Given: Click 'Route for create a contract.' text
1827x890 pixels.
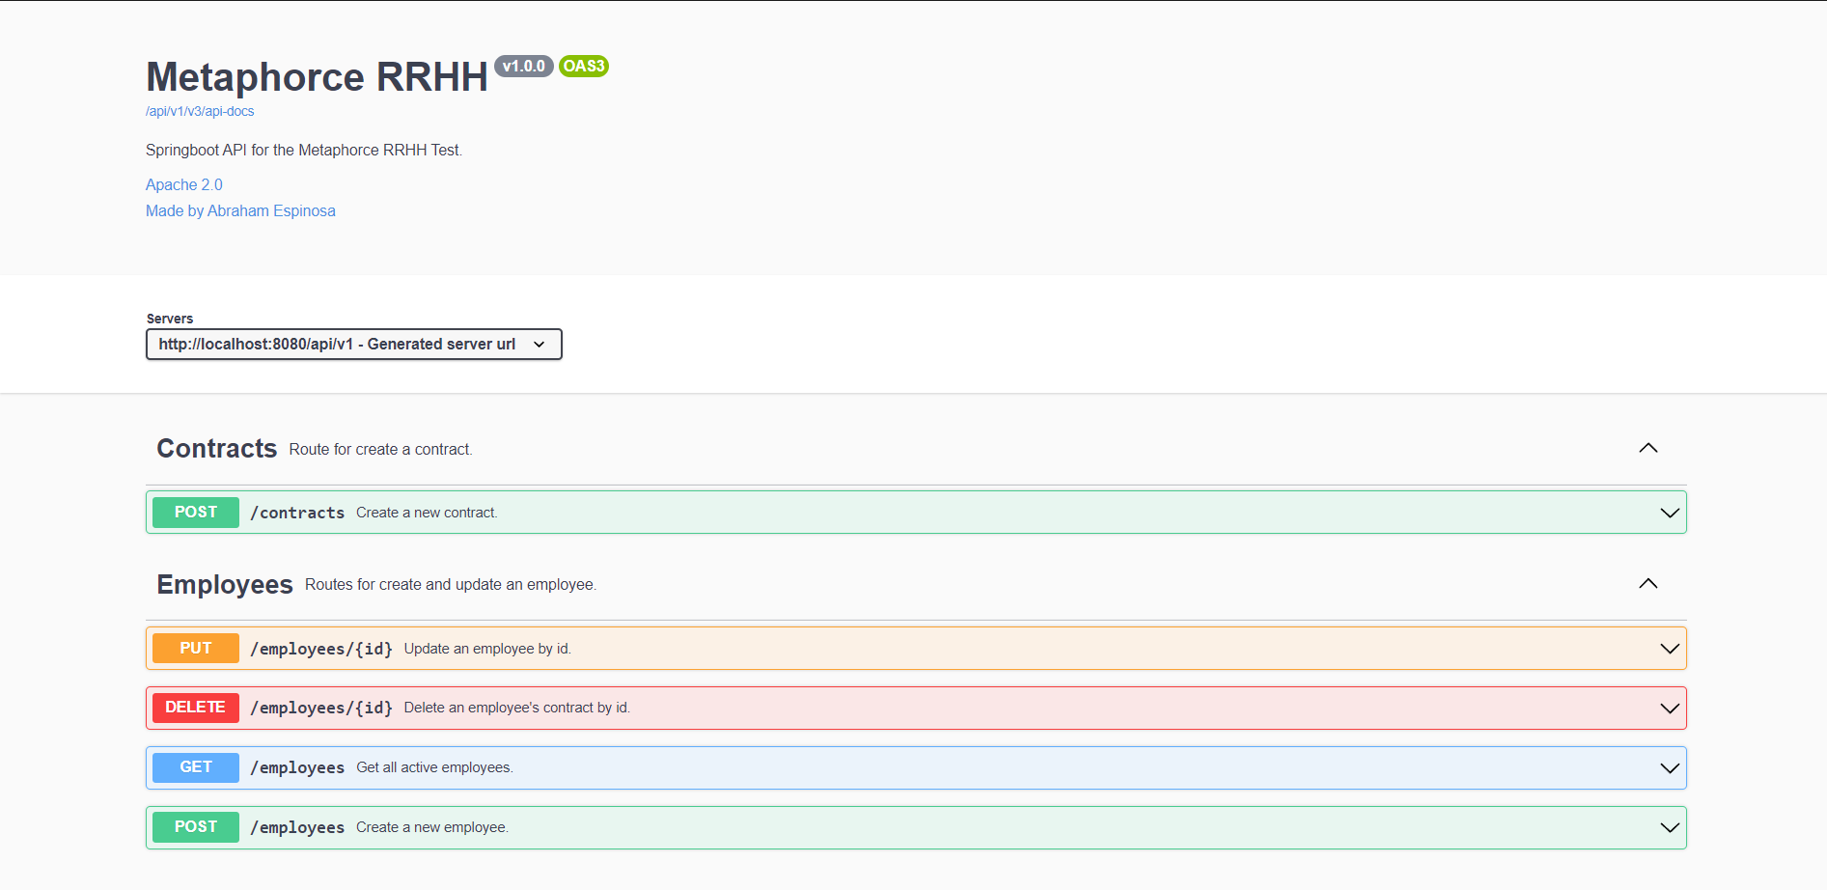Looking at the screenshot, I should [381, 450].
